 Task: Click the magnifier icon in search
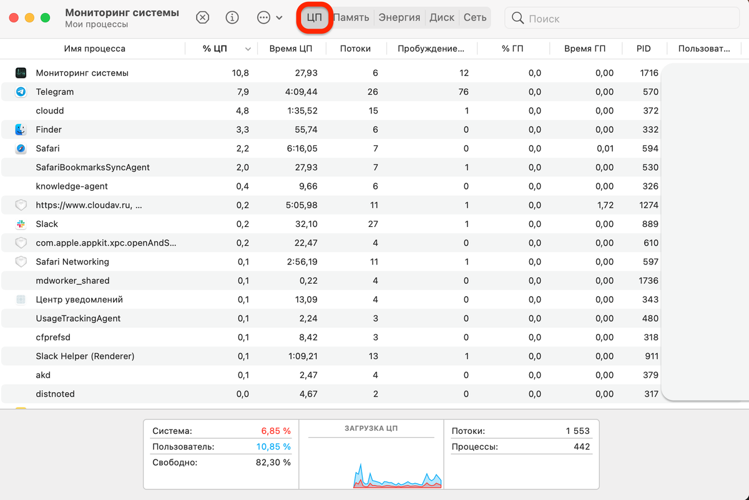tap(517, 18)
